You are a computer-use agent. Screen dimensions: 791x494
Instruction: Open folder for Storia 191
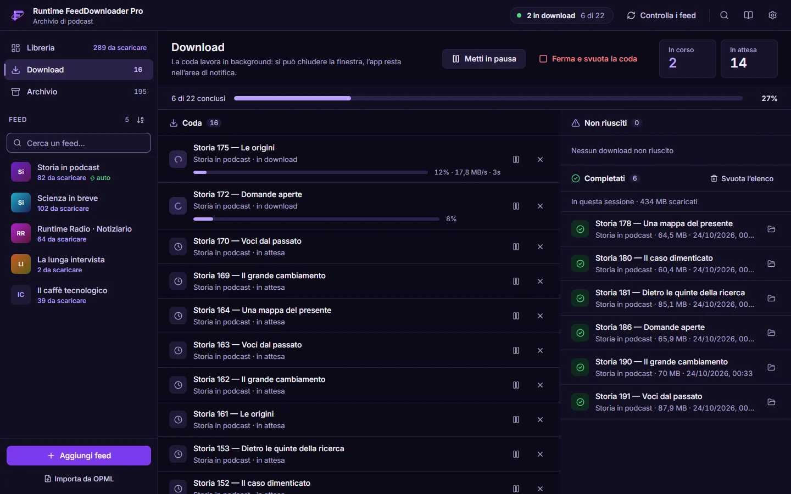coord(771,402)
